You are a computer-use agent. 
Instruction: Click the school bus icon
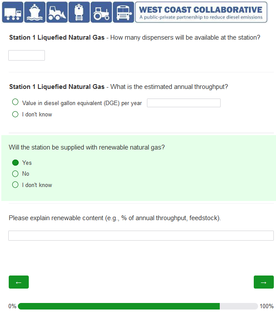(123, 12)
